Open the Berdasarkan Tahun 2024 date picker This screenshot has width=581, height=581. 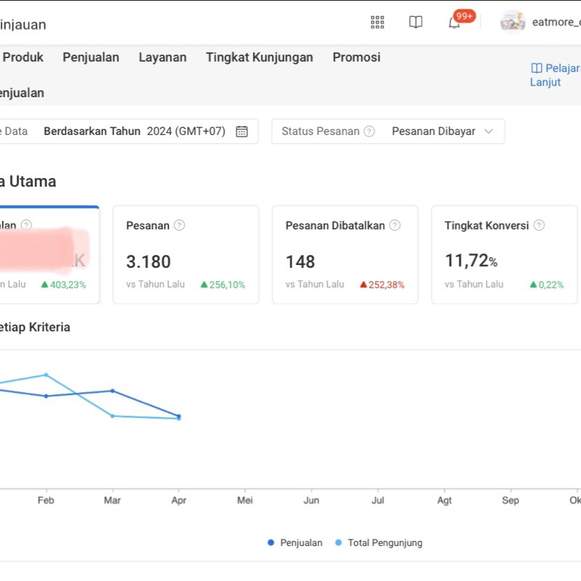point(134,131)
